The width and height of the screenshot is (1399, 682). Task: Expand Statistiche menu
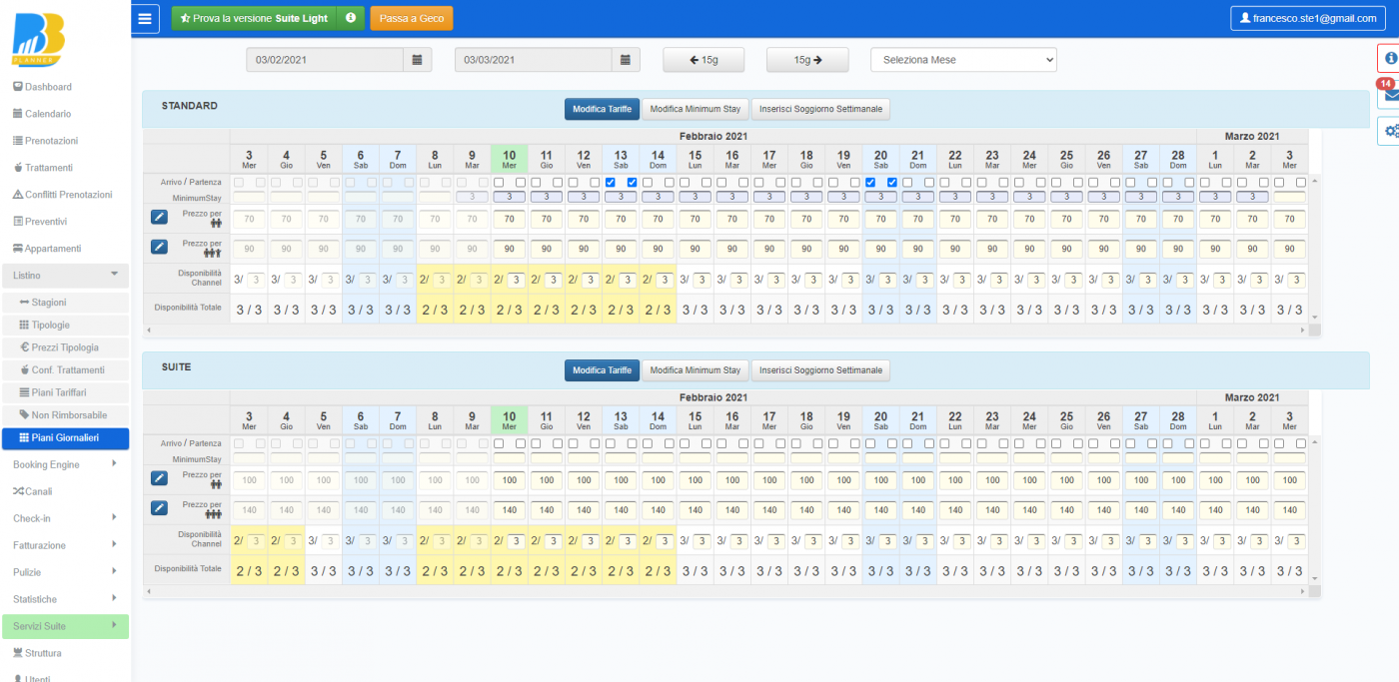(x=65, y=599)
